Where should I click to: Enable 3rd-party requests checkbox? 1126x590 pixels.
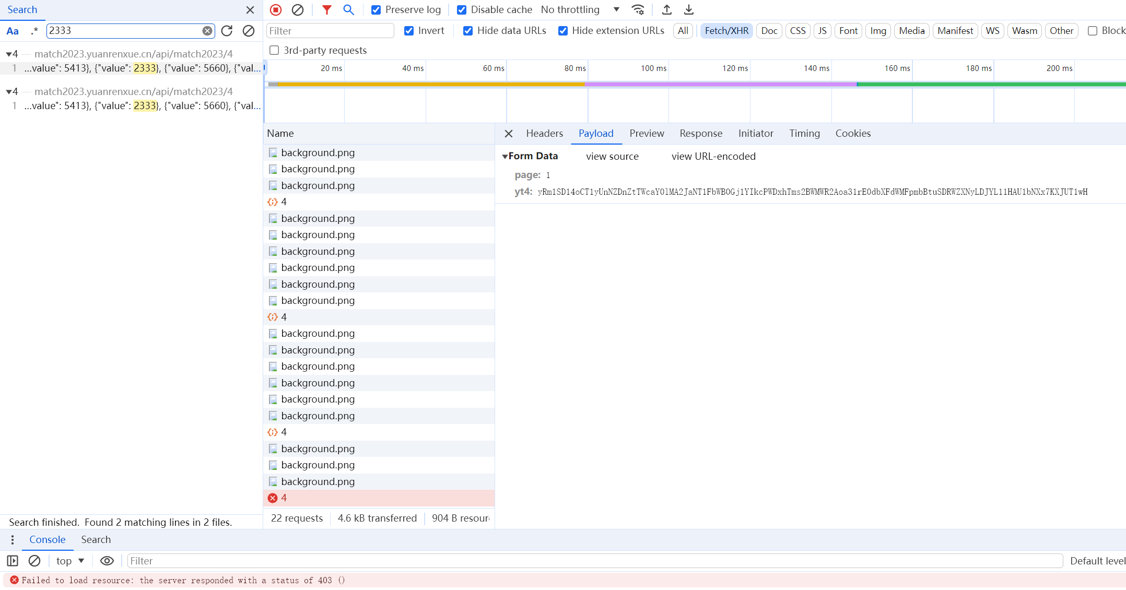click(274, 51)
